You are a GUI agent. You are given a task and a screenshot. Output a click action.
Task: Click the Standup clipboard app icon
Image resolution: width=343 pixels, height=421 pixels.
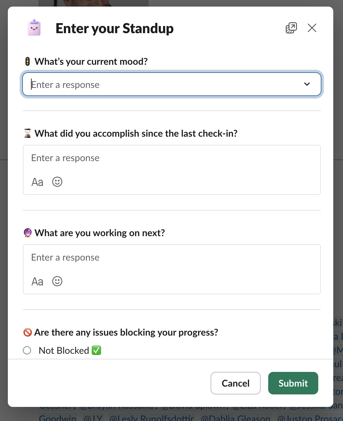point(34,28)
